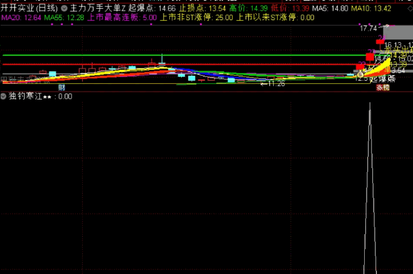
Task: Expand the 独钓寒江 indicator options circle
Action: [3, 96]
